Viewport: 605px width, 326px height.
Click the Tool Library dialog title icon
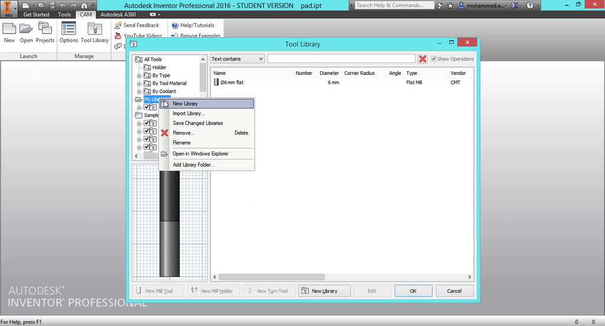pos(134,44)
